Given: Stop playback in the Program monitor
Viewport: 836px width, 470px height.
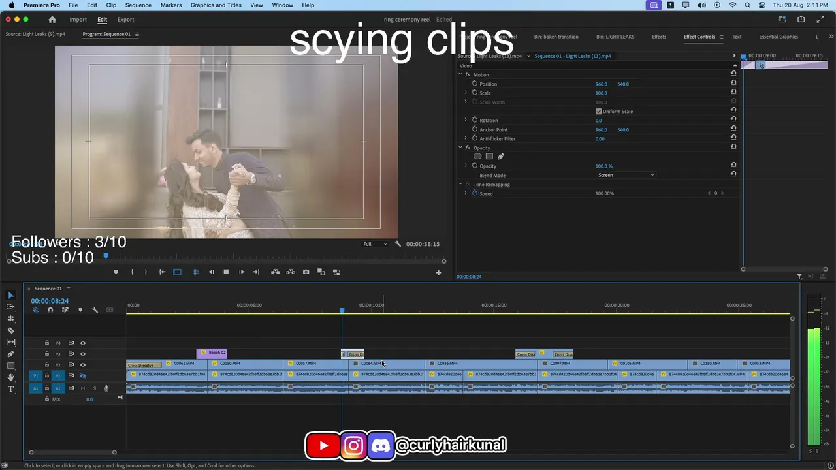Looking at the screenshot, I should click(x=226, y=272).
